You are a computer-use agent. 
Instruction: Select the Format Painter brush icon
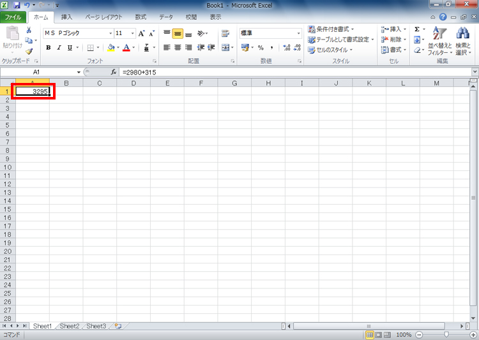click(29, 51)
